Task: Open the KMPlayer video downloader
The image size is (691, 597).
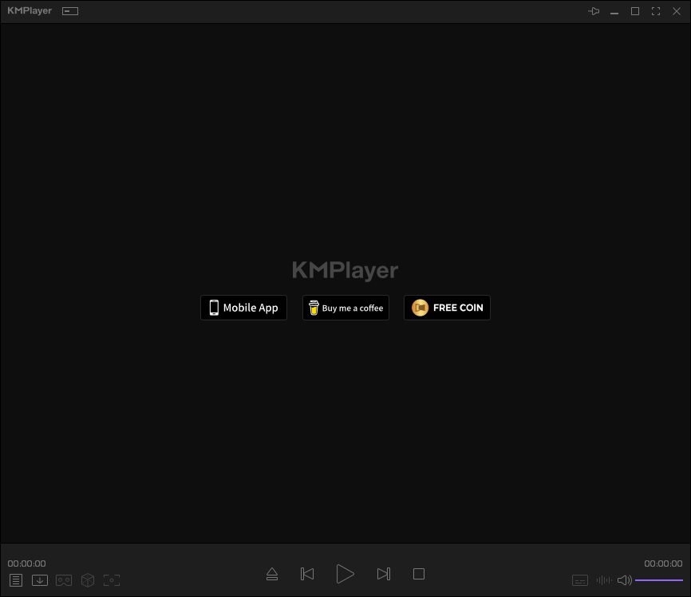Action: (40, 580)
